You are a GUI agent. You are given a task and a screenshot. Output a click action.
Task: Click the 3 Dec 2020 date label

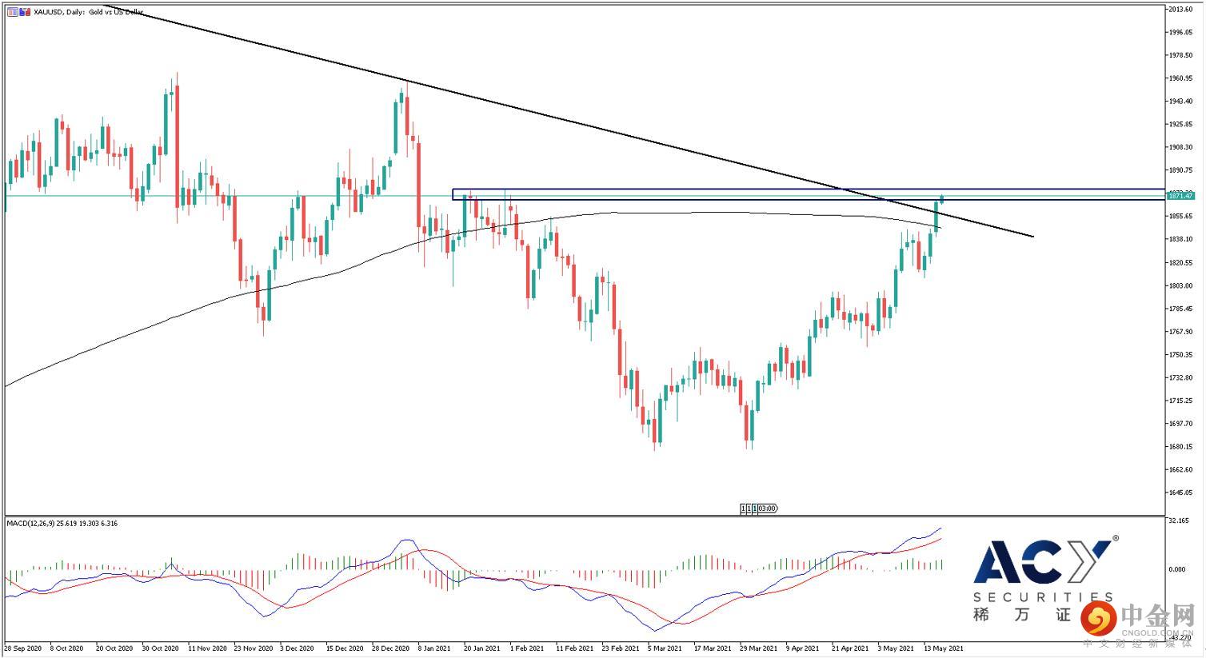click(x=298, y=648)
